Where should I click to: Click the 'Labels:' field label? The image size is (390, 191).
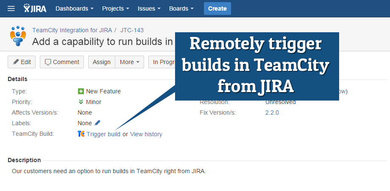[x=21, y=123]
